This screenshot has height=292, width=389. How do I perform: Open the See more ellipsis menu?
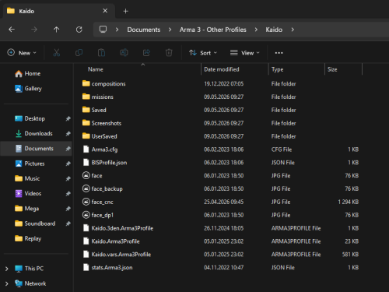(x=279, y=53)
